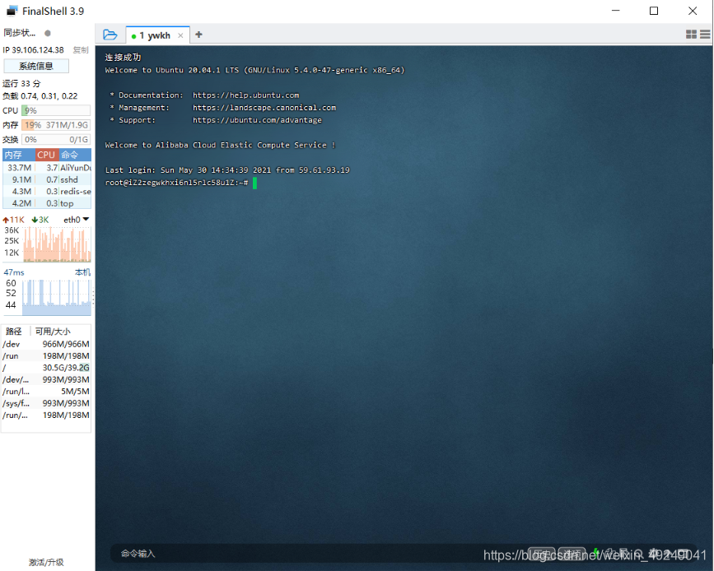Viewport: 714px width, 571px height.
Task: Open 系统信息 system info
Action: 36,66
